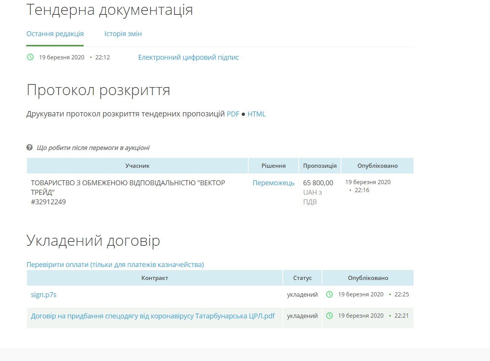The height and width of the screenshot is (361, 490).
Task: Select the 65 800,00 proposal amount
Action: point(318,183)
